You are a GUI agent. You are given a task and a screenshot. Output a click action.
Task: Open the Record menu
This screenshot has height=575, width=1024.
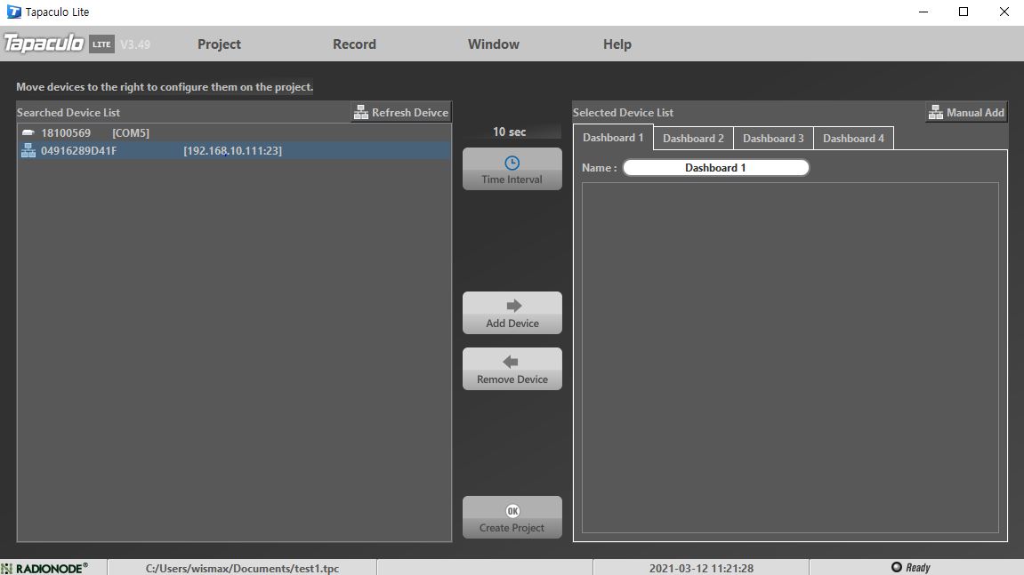tap(354, 44)
